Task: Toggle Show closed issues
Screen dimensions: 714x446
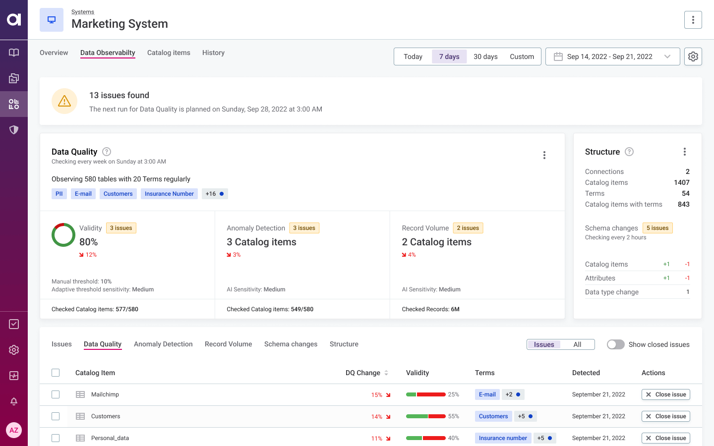Action: (615, 344)
